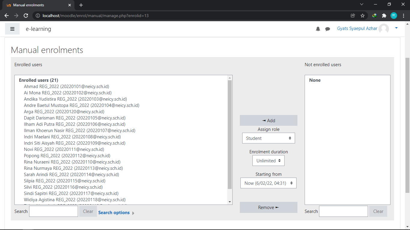
Task: Click the page vertical scrollbar
Action: point(407,126)
